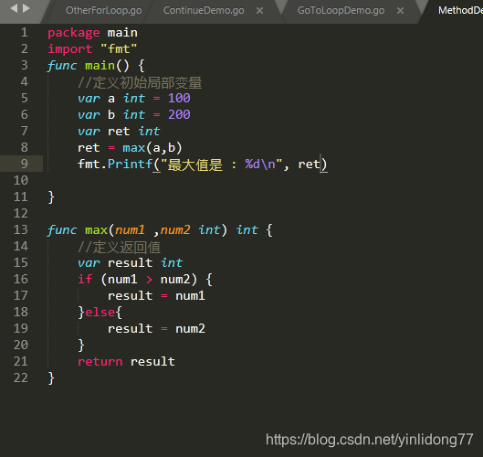
Task: Click the '%d\n' format specifier
Action: pos(260,164)
